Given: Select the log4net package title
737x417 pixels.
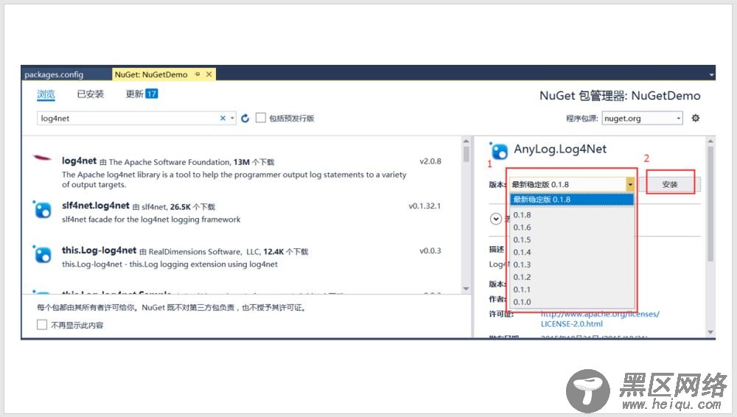Looking at the screenshot, I should point(79,161).
